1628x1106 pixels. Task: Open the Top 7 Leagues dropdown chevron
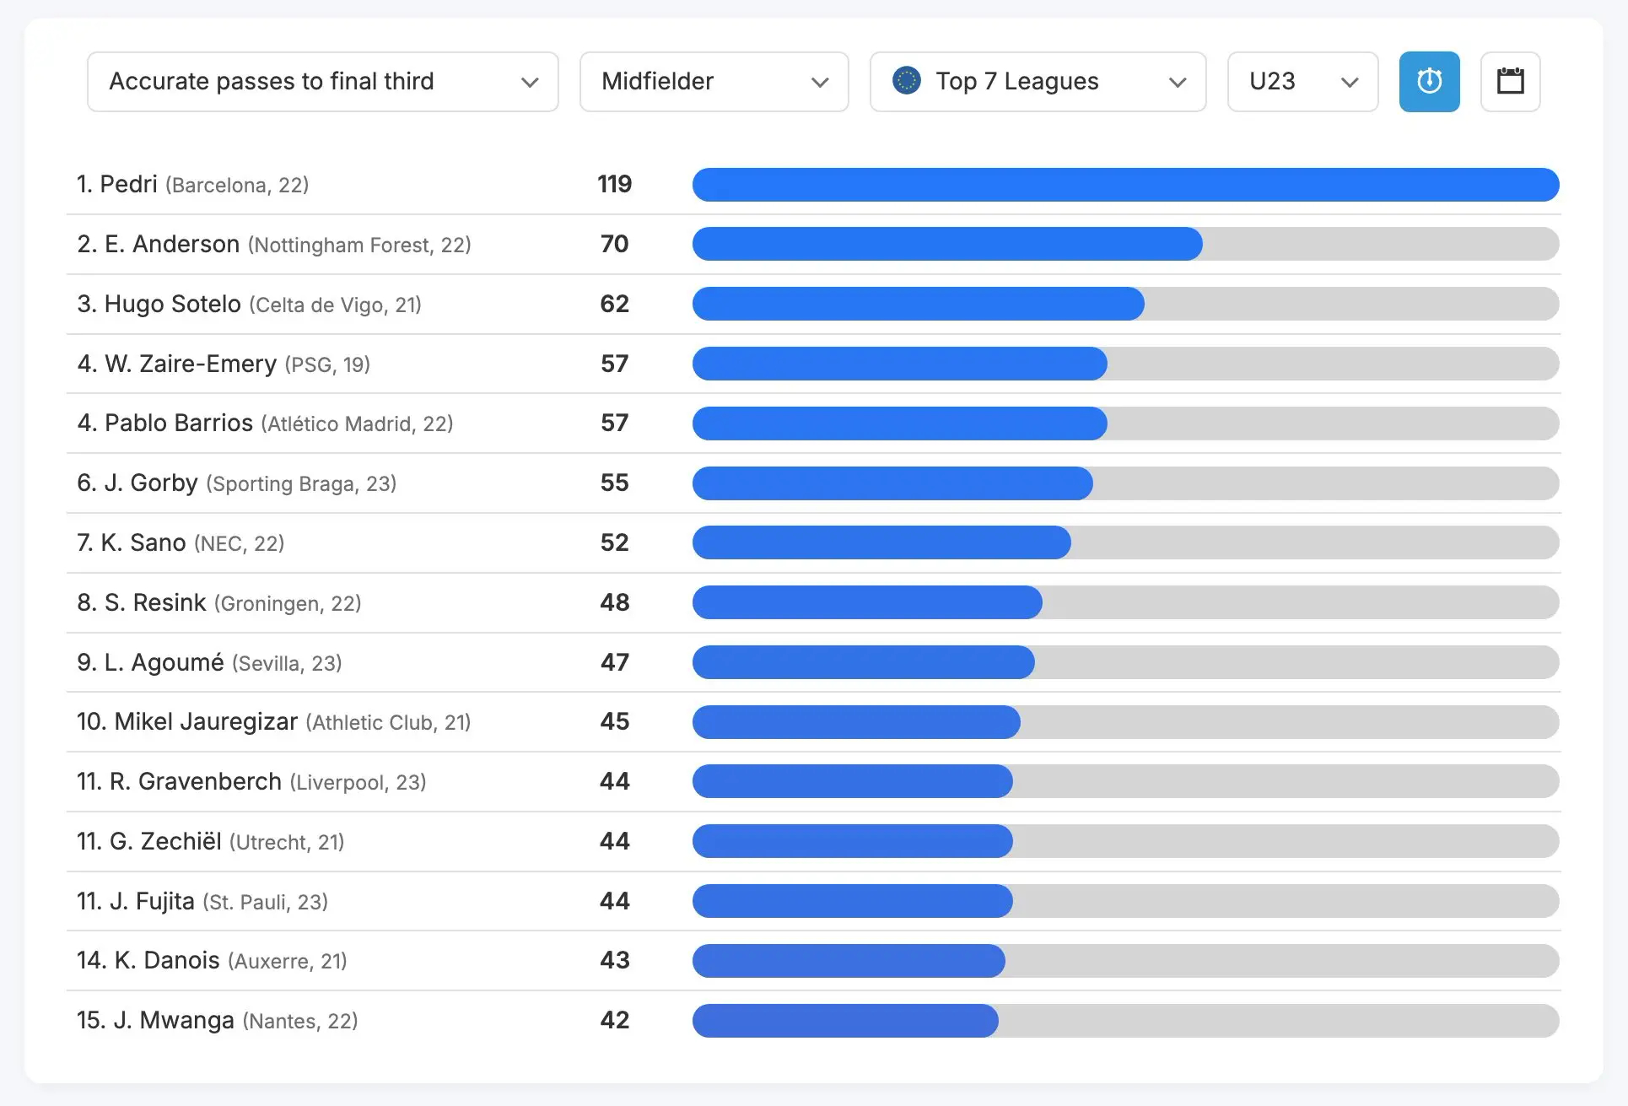[1178, 82]
